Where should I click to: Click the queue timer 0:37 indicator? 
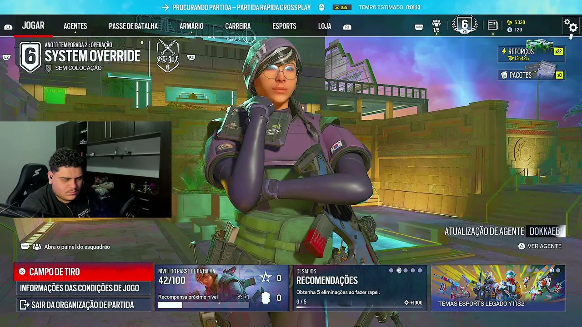[x=342, y=7]
